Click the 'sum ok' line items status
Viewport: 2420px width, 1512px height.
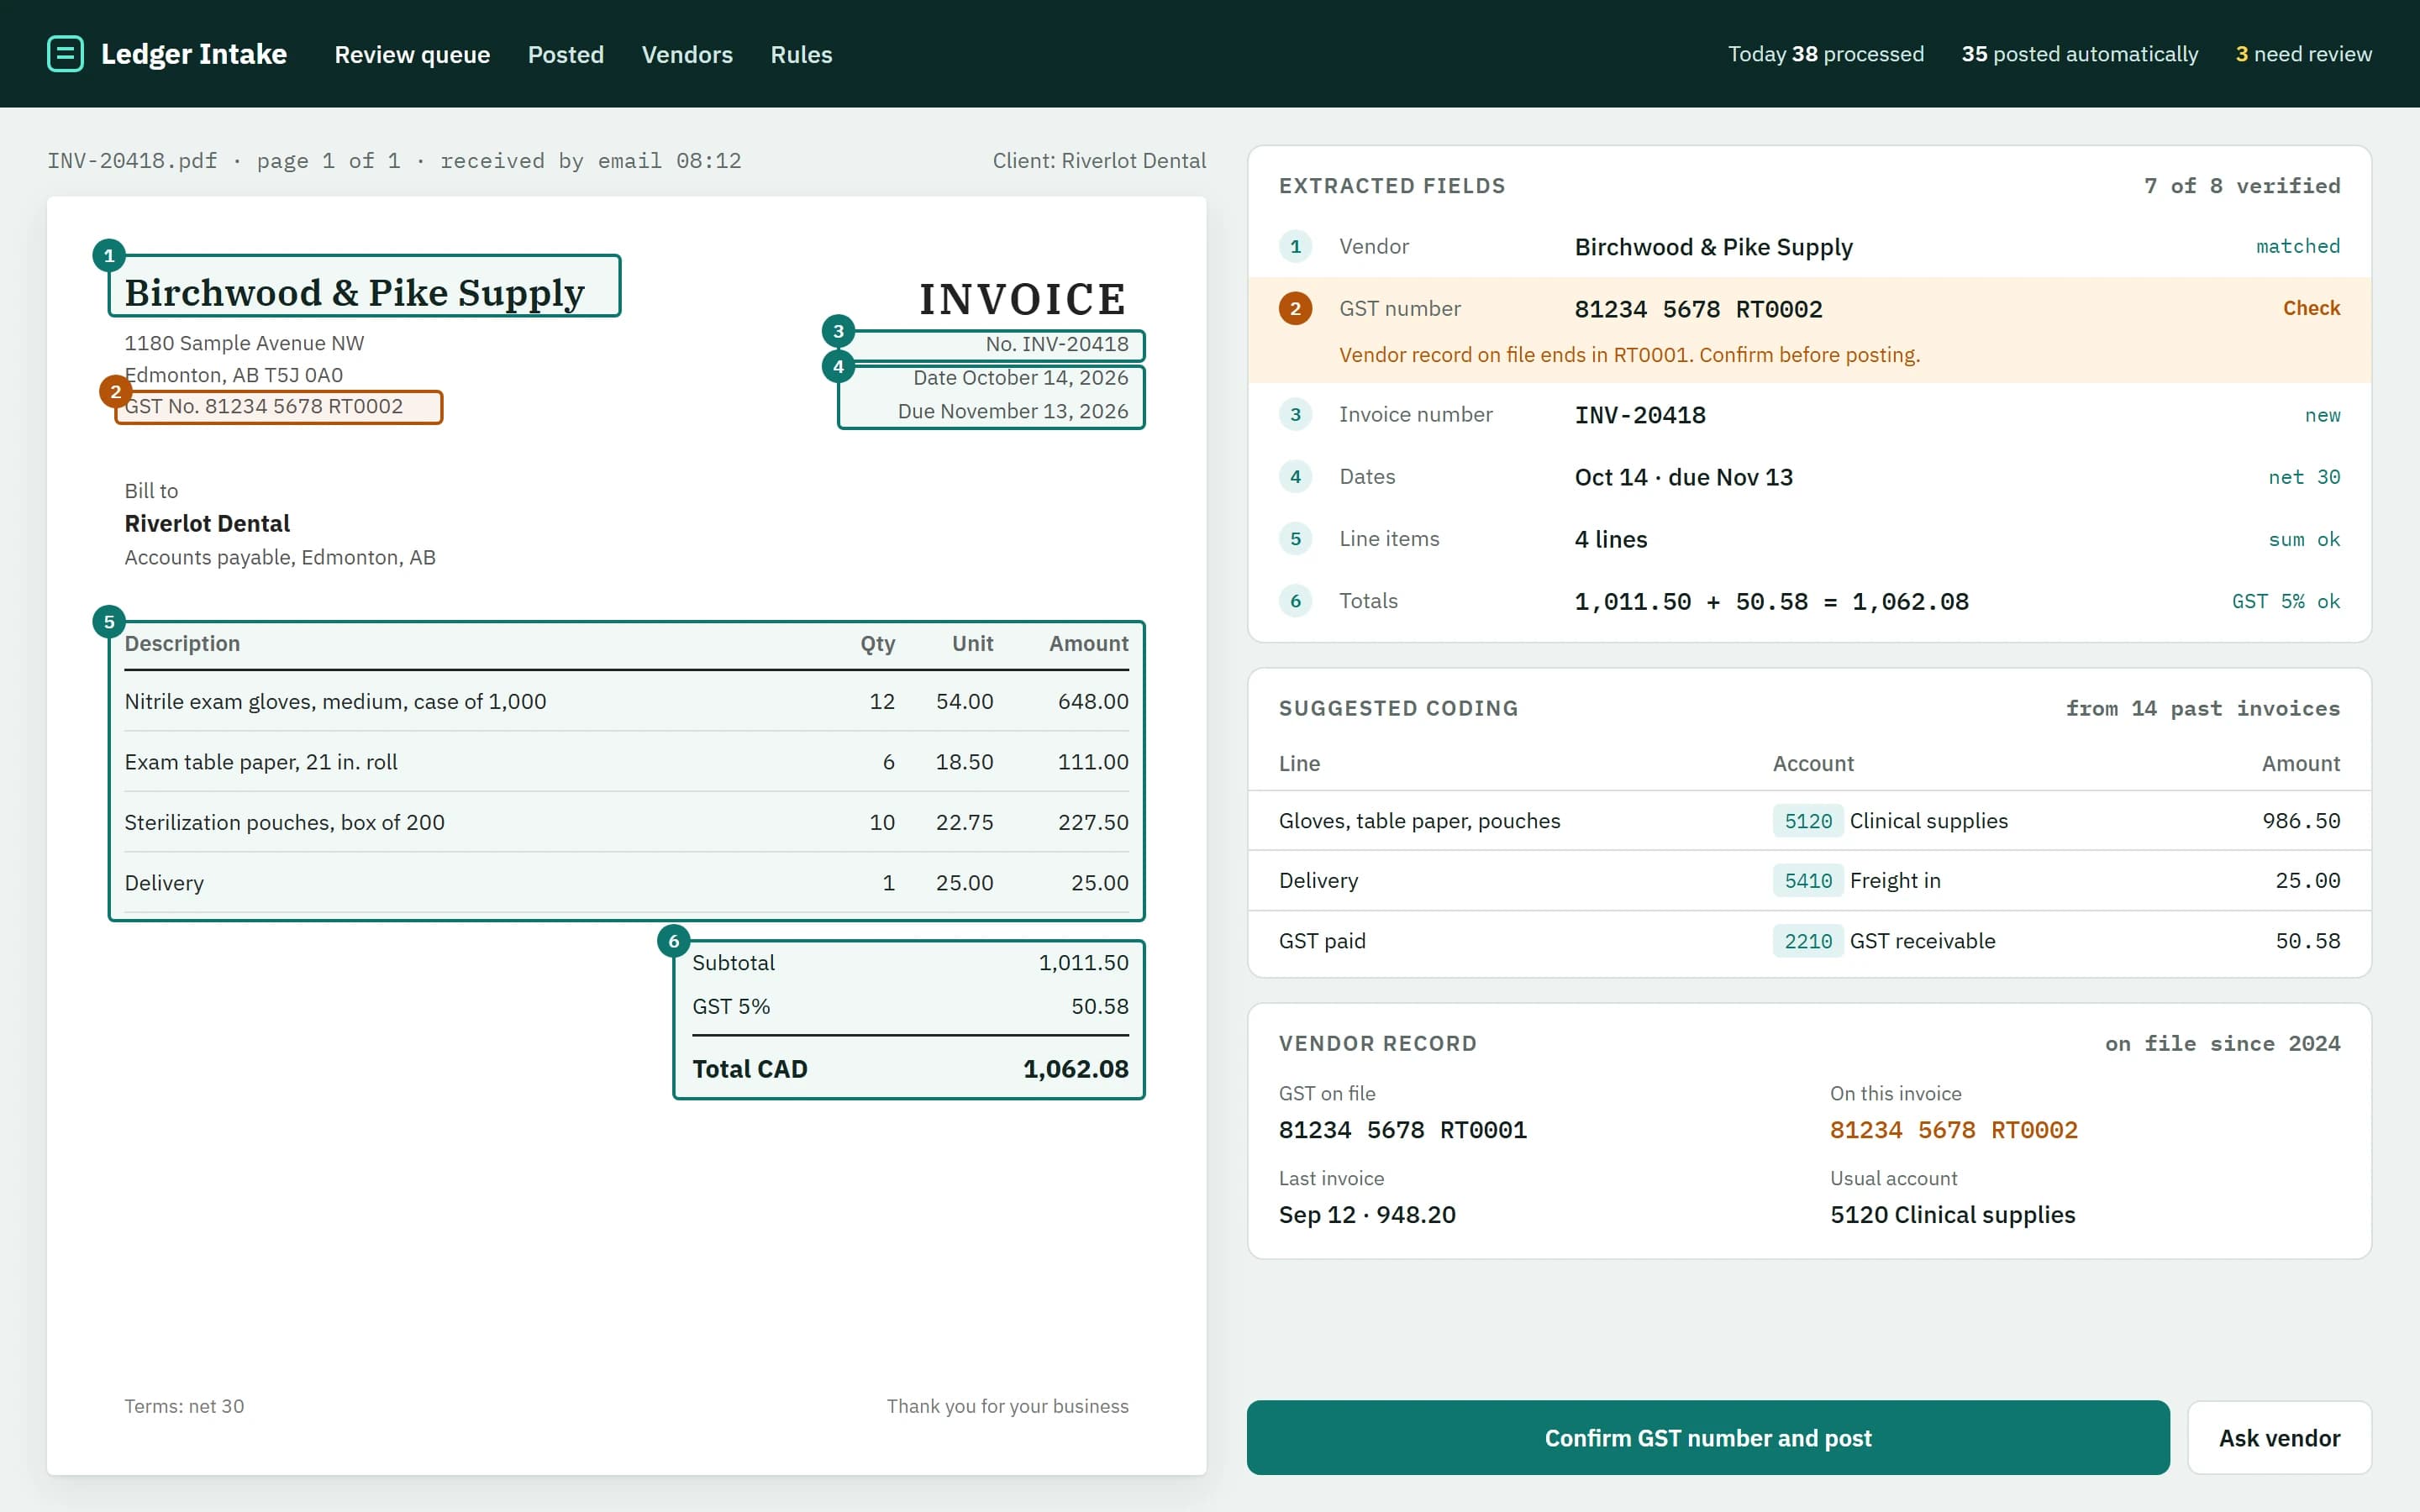(2304, 539)
